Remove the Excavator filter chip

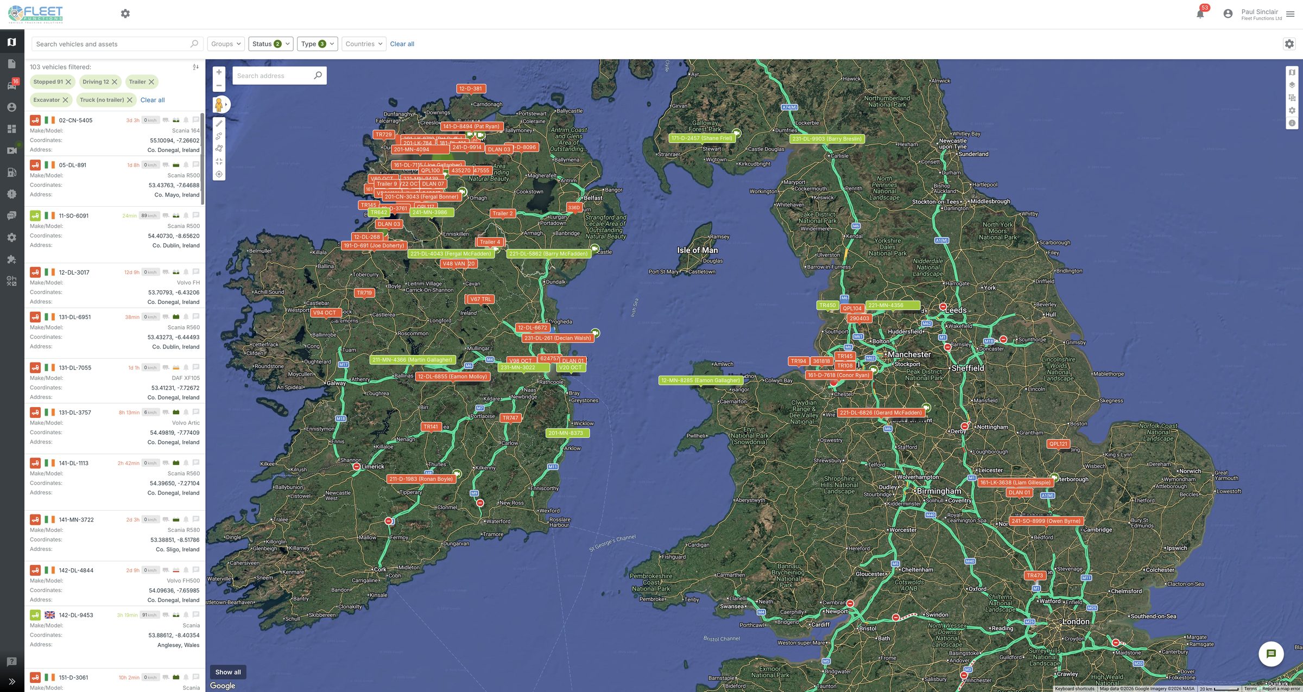click(65, 100)
